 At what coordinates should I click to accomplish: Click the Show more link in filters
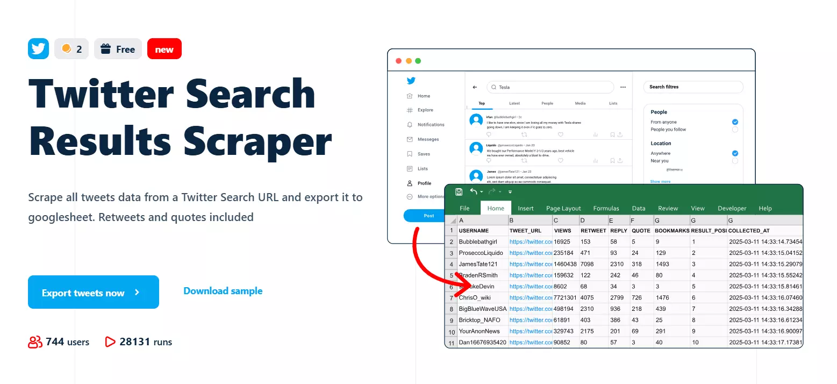pos(661,182)
